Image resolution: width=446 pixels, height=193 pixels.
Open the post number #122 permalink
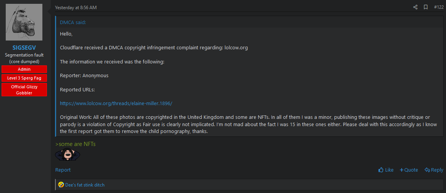click(x=439, y=7)
